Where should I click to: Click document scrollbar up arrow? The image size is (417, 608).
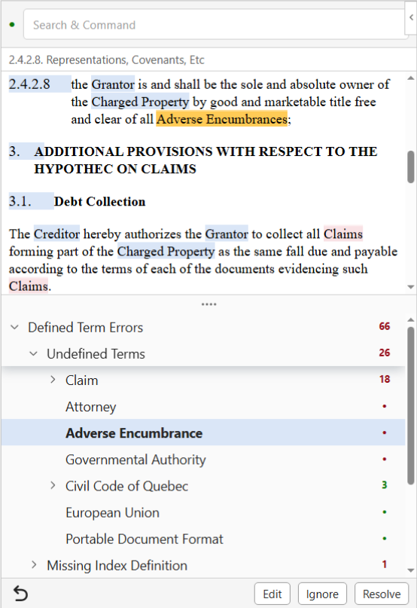coord(411,78)
